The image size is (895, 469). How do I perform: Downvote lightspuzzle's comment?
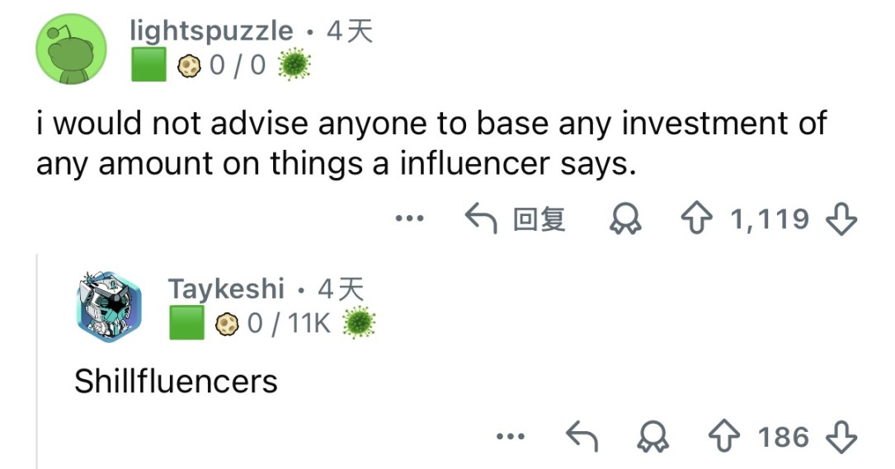pos(843,218)
